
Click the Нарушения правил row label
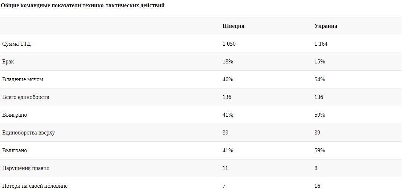click(26, 168)
